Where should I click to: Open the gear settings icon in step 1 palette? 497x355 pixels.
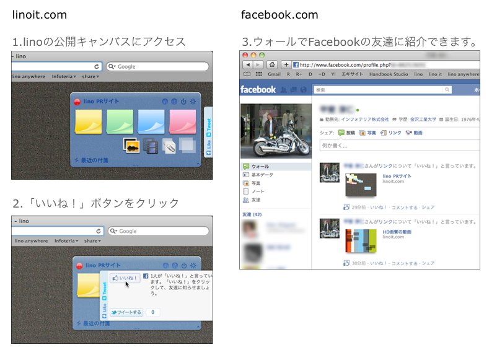(193, 102)
